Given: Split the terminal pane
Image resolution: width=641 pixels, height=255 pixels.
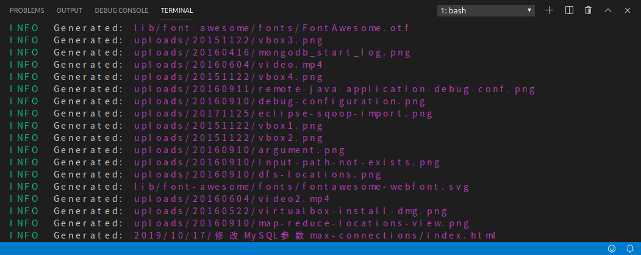Looking at the screenshot, I should click(569, 10).
